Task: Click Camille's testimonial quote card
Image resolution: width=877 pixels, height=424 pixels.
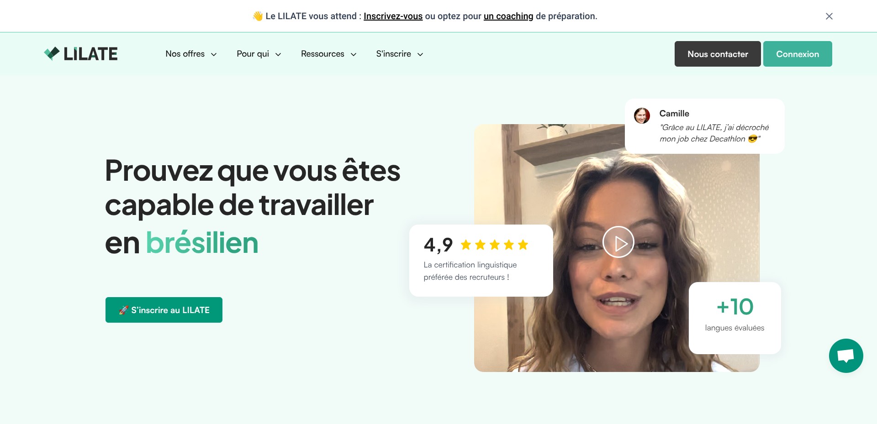Action: coord(704,126)
